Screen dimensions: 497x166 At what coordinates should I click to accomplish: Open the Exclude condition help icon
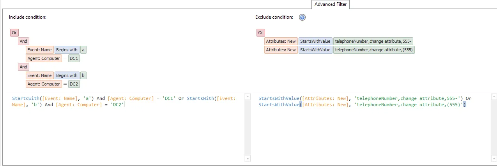302,17
